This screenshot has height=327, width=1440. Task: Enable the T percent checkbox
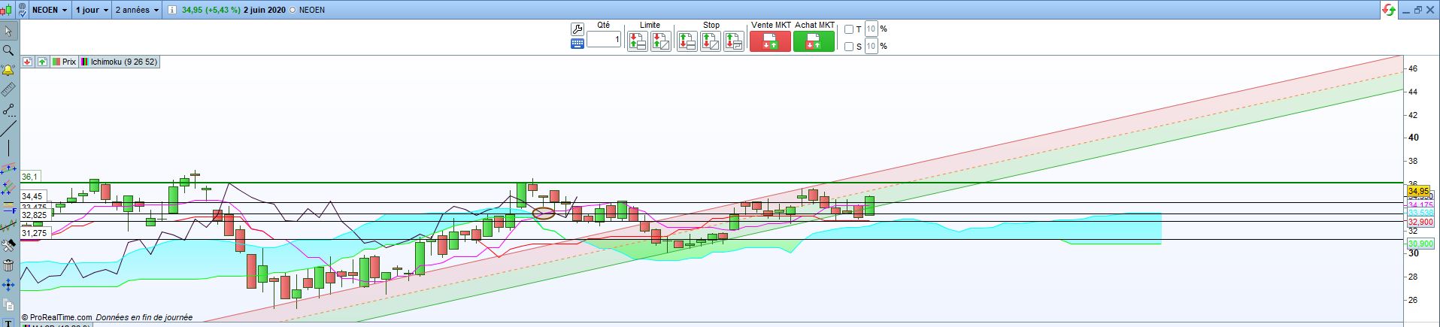coord(849,29)
